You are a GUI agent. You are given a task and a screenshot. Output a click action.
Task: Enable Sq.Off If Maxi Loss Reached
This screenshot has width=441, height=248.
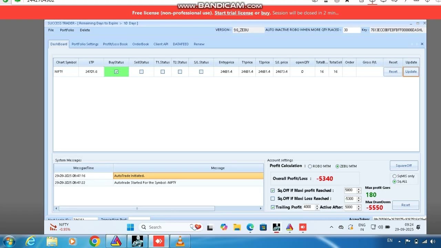(x=273, y=198)
